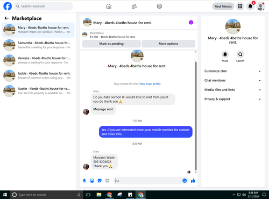269x199 pixels.
Task: Click the voice clip microphone icon
Action: pos(84,181)
